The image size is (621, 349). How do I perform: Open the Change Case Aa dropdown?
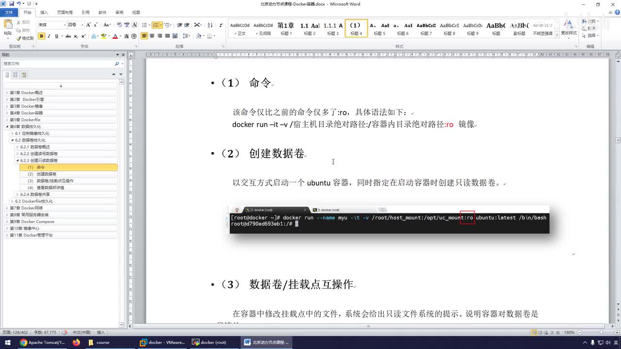(107, 25)
